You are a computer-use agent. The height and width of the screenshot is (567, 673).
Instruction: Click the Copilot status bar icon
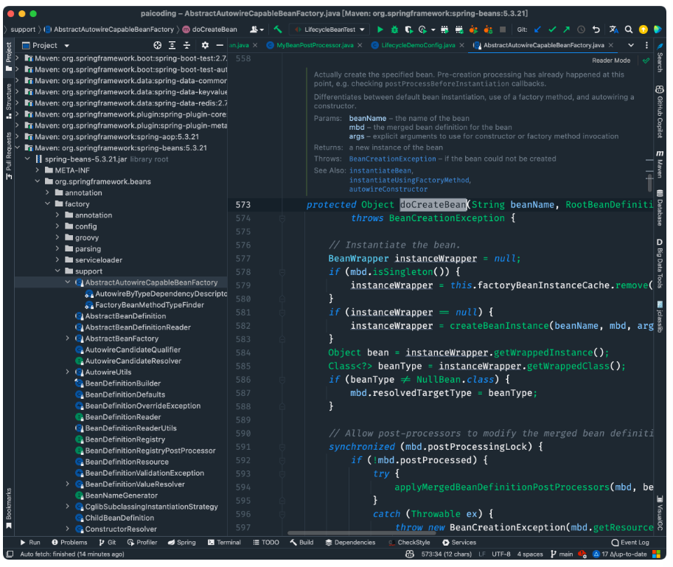click(x=410, y=554)
